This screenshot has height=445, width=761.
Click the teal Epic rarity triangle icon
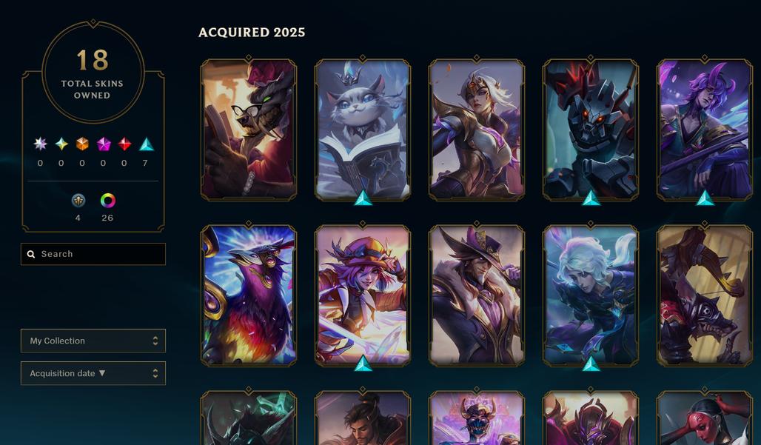pyautogui.click(x=146, y=144)
